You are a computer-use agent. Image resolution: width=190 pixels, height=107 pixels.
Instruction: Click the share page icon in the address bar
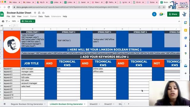click(159, 7)
